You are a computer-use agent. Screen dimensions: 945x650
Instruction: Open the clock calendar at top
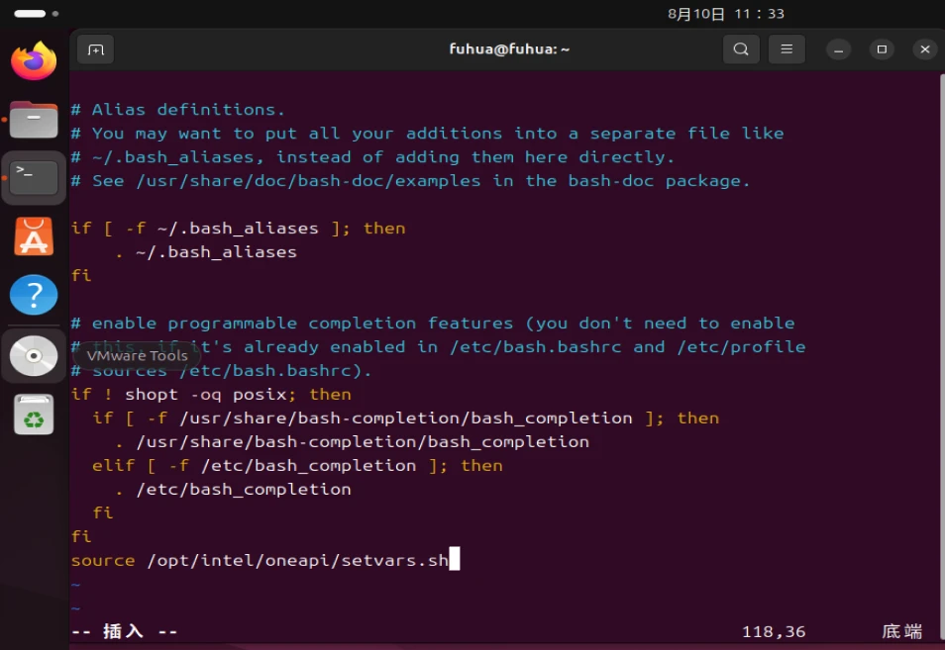coord(725,14)
